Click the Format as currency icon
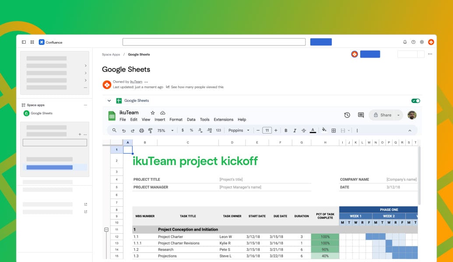The height and width of the screenshot is (262, 453). point(183,130)
